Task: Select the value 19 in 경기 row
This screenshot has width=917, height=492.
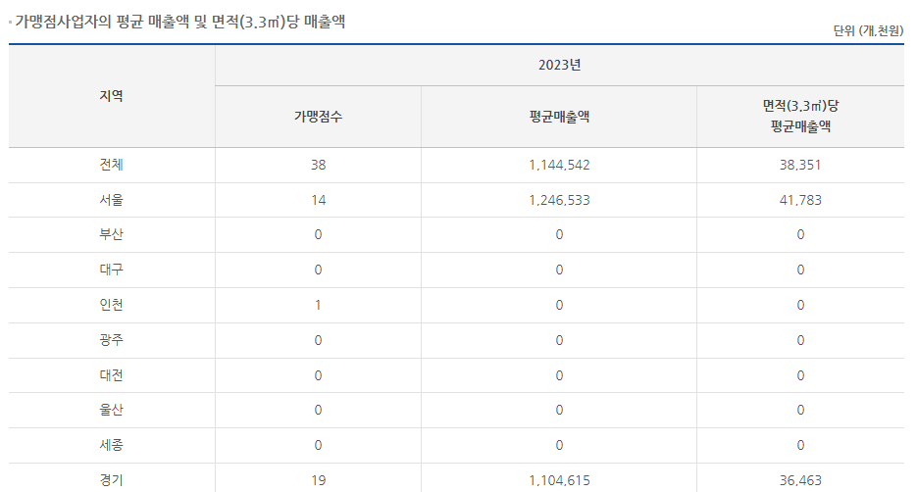Action: tap(318, 480)
